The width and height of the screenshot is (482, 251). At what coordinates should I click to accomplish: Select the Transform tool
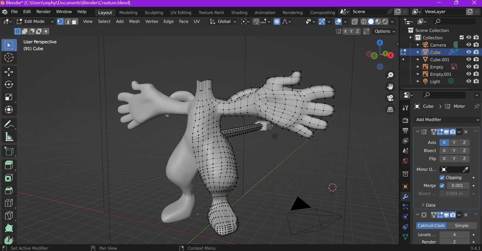9,110
